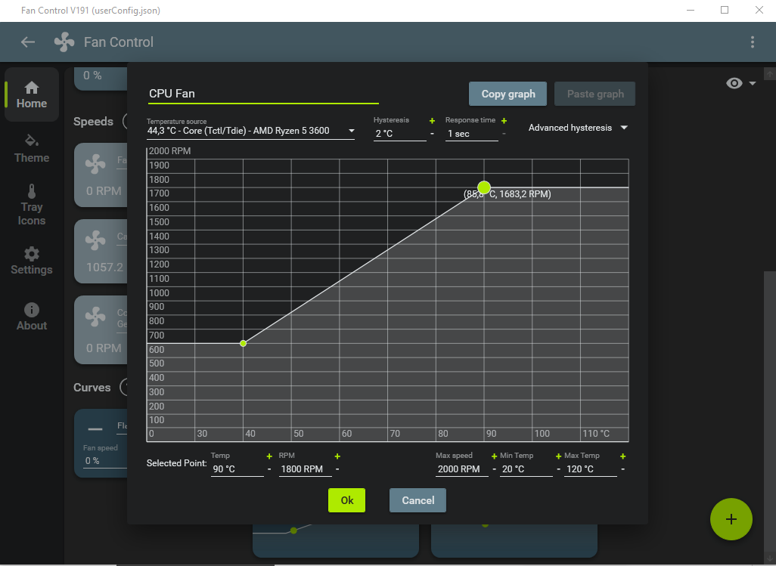The image size is (776, 566).
Task: Click the Paste graph button
Action: [595, 94]
